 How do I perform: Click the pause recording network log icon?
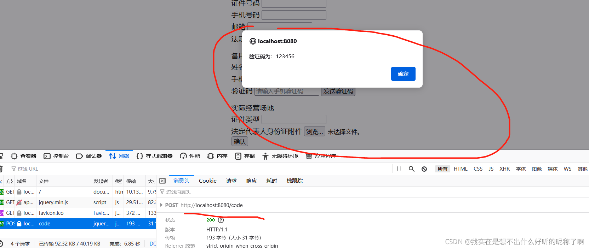click(399, 169)
